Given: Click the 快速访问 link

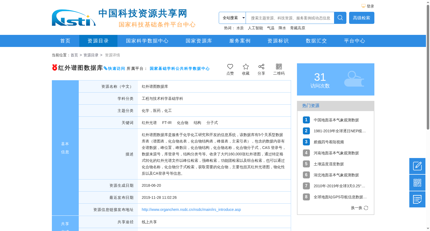Looking at the screenshot, I should pos(116,68).
